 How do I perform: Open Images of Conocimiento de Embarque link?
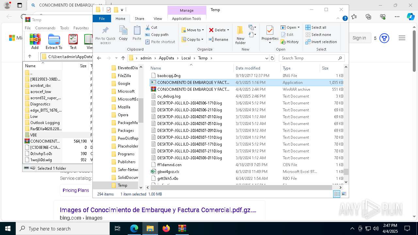pos(158,210)
